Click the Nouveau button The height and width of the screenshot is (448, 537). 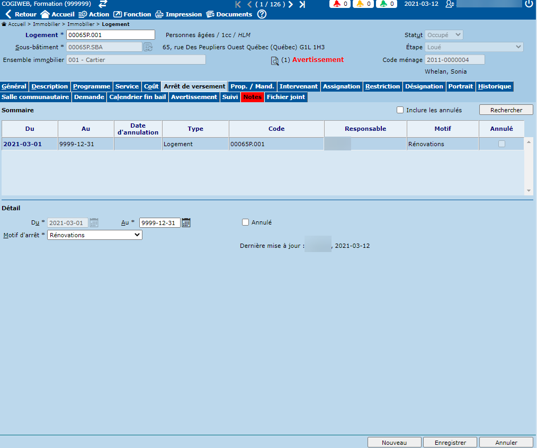394,443
